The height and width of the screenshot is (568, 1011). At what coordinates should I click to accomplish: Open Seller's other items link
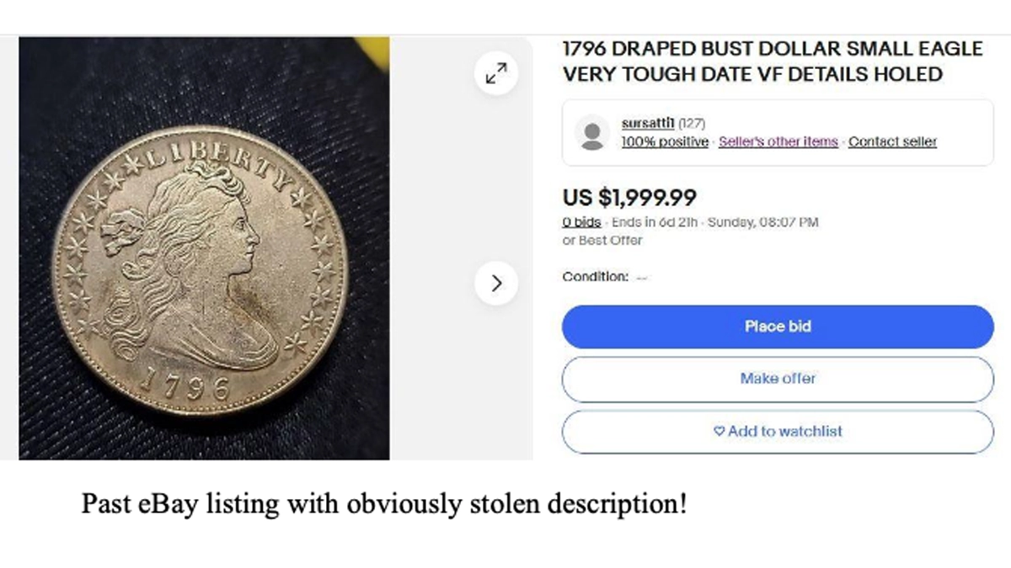[778, 141]
